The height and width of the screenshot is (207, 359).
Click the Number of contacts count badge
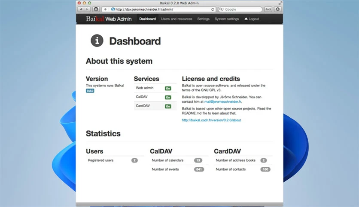(265, 169)
